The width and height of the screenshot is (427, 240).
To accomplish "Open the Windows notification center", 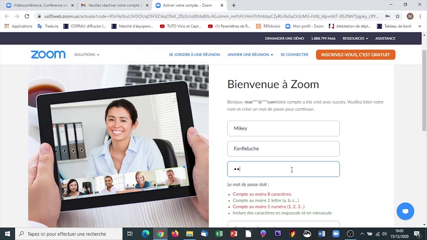I will click(417, 234).
